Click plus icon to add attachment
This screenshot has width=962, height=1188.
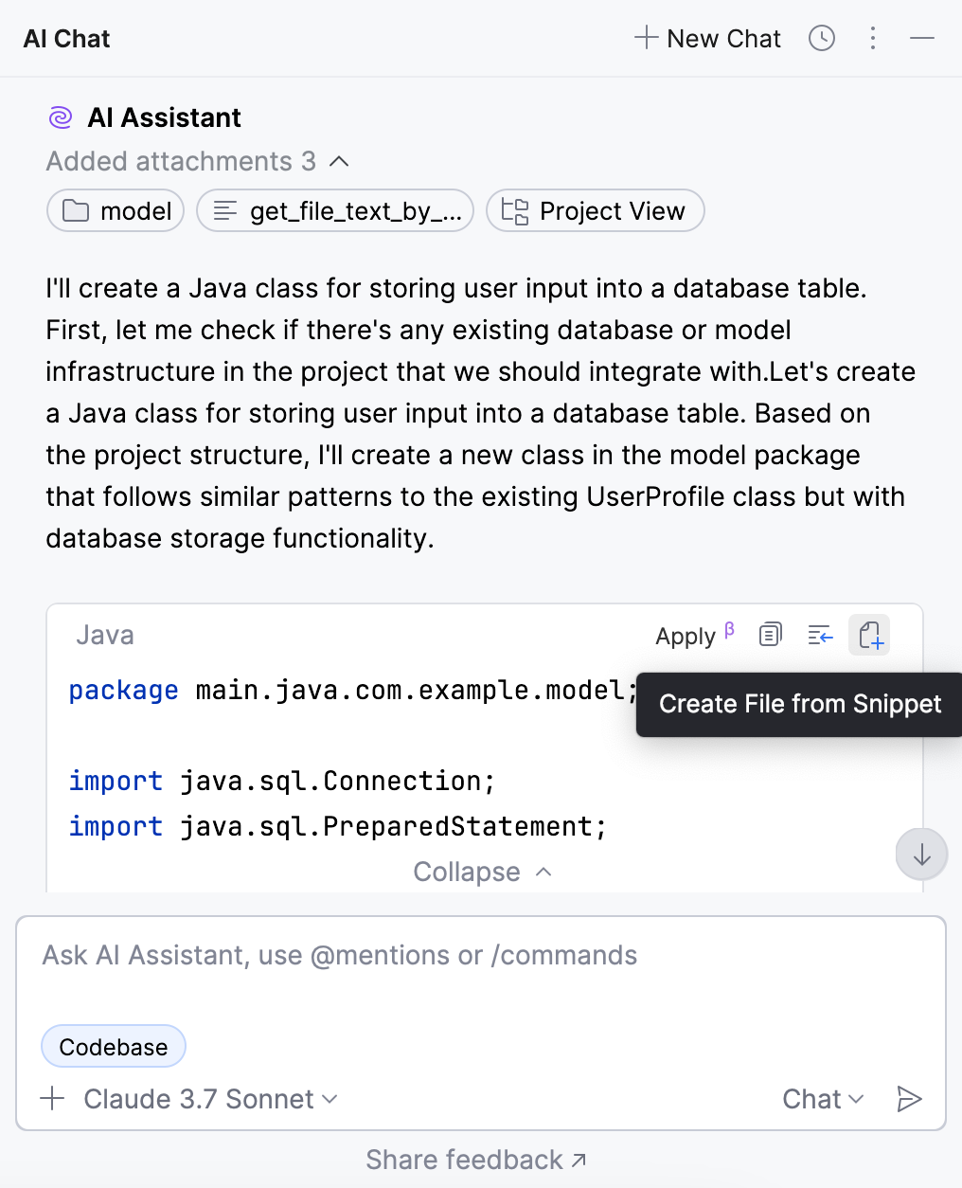[x=53, y=1099]
